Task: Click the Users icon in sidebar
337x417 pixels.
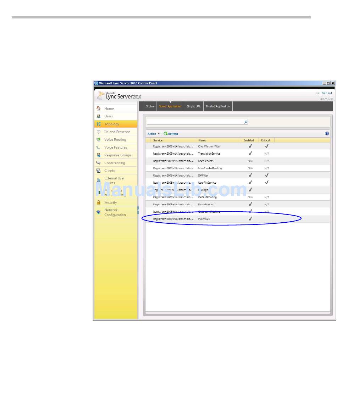Action: (98, 116)
